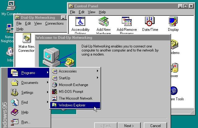Select the Inbox desktop icon
Screen dimensions: 198x128
10,52
